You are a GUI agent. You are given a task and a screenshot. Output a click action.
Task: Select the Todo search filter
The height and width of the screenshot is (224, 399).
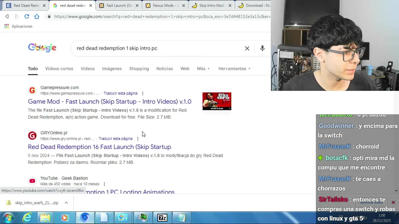(x=33, y=69)
